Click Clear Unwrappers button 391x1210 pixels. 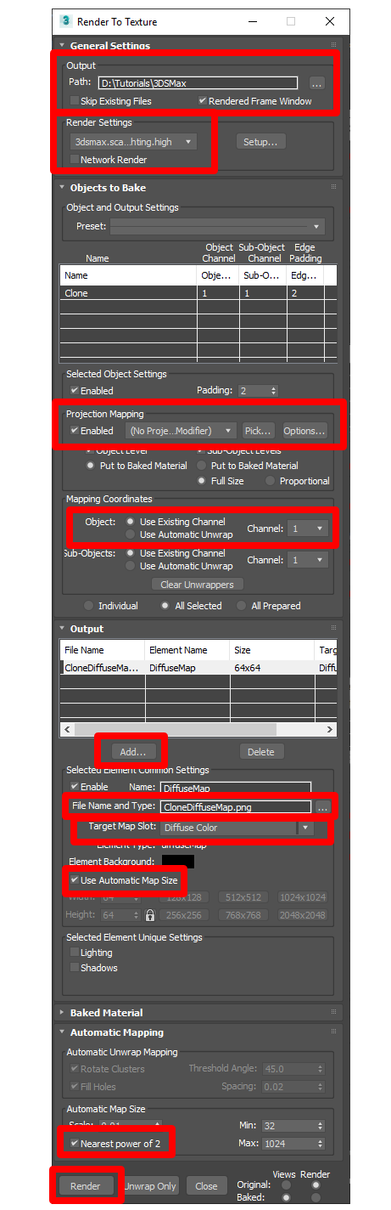(198, 585)
